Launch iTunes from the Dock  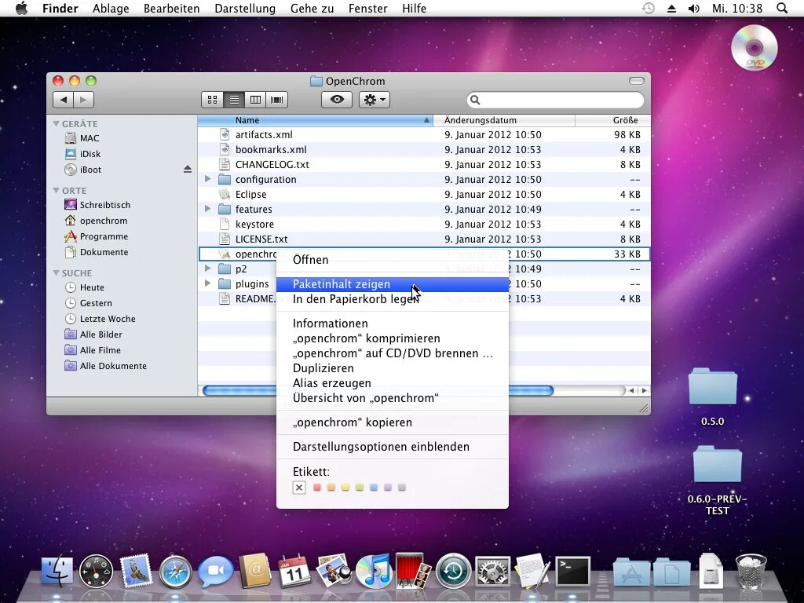click(x=373, y=572)
